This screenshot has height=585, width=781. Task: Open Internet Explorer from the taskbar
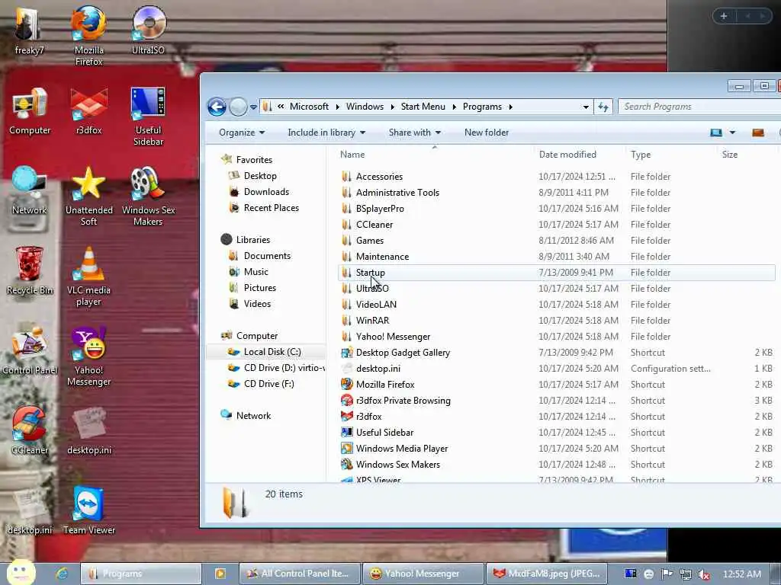point(62,574)
